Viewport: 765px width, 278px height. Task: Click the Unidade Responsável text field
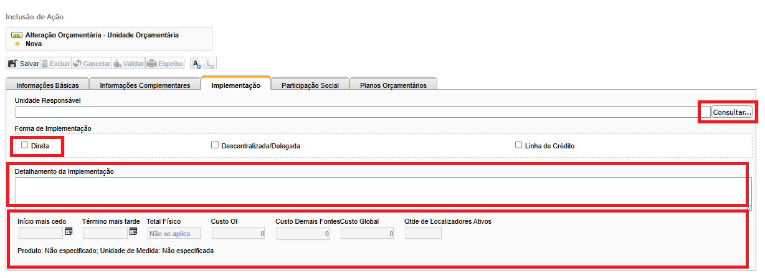pyautogui.click(x=361, y=112)
